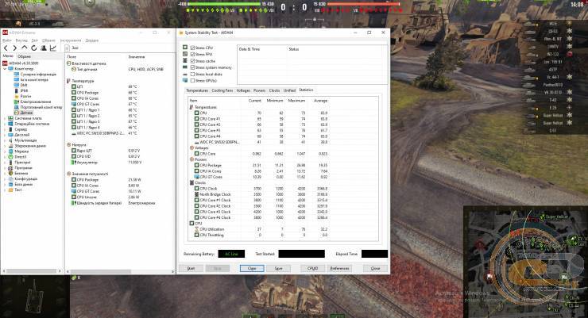Expand the DirectX tree node
588x318 pixels.
5,157
